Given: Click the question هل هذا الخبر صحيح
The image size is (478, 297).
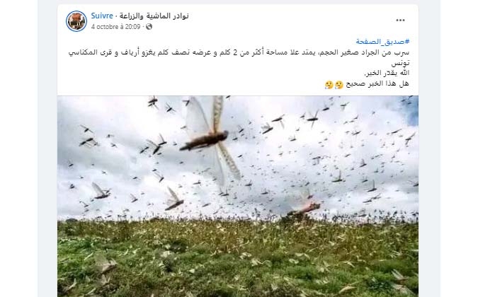Looking at the screenshot, I should click(x=377, y=84).
